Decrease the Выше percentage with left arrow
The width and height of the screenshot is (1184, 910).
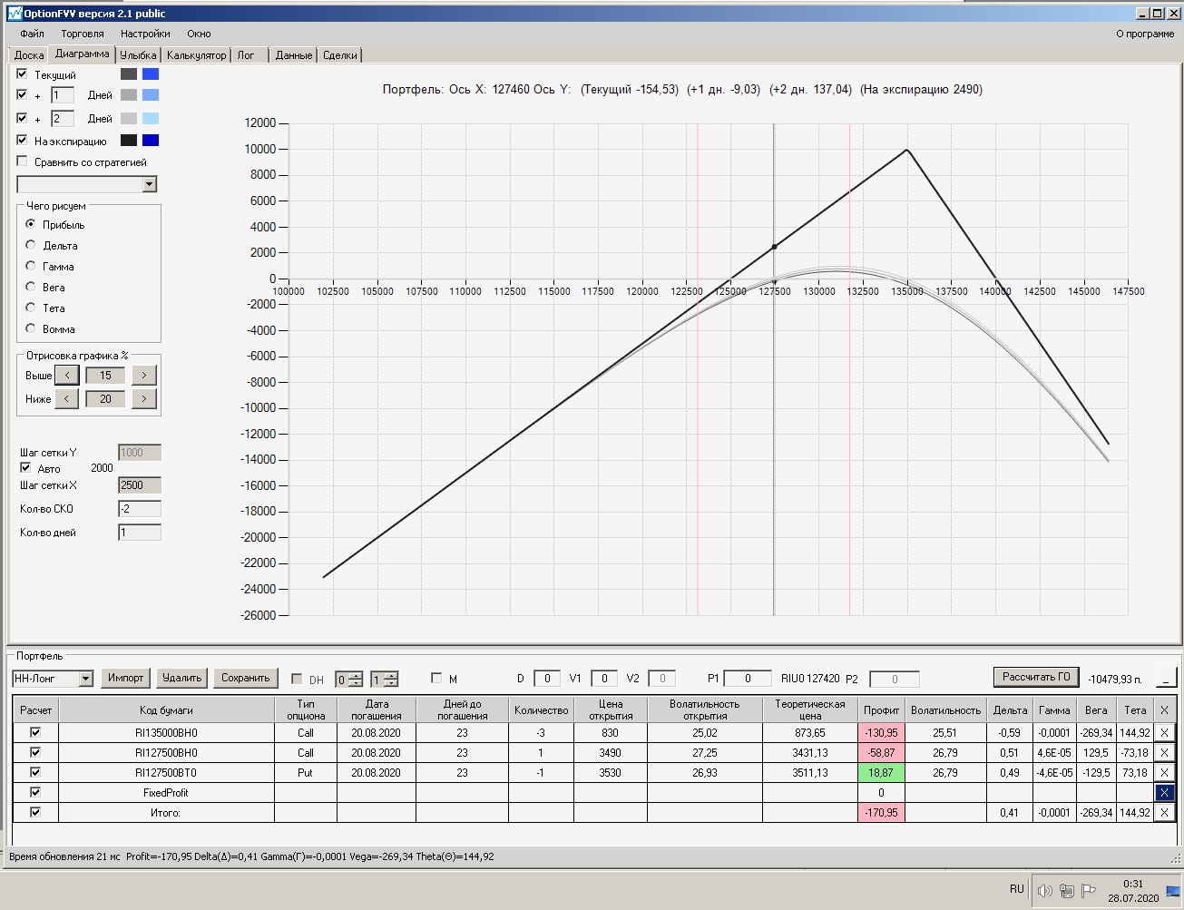click(66, 375)
